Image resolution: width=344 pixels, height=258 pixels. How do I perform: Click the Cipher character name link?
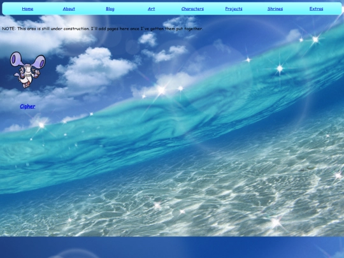point(27,106)
